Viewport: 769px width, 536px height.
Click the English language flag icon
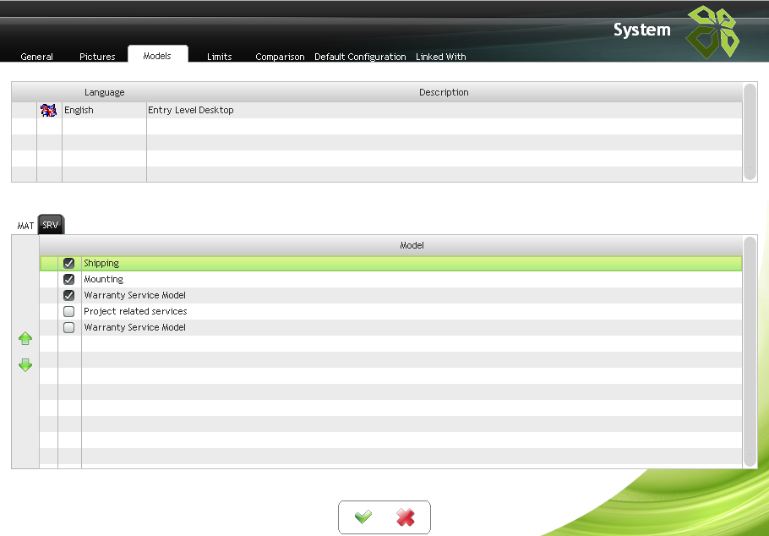tap(48, 110)
